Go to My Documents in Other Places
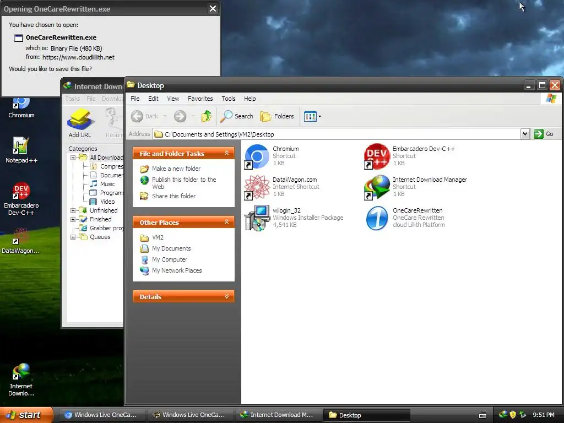The height and width of the screenshot is (423, 564). (165, 248)
